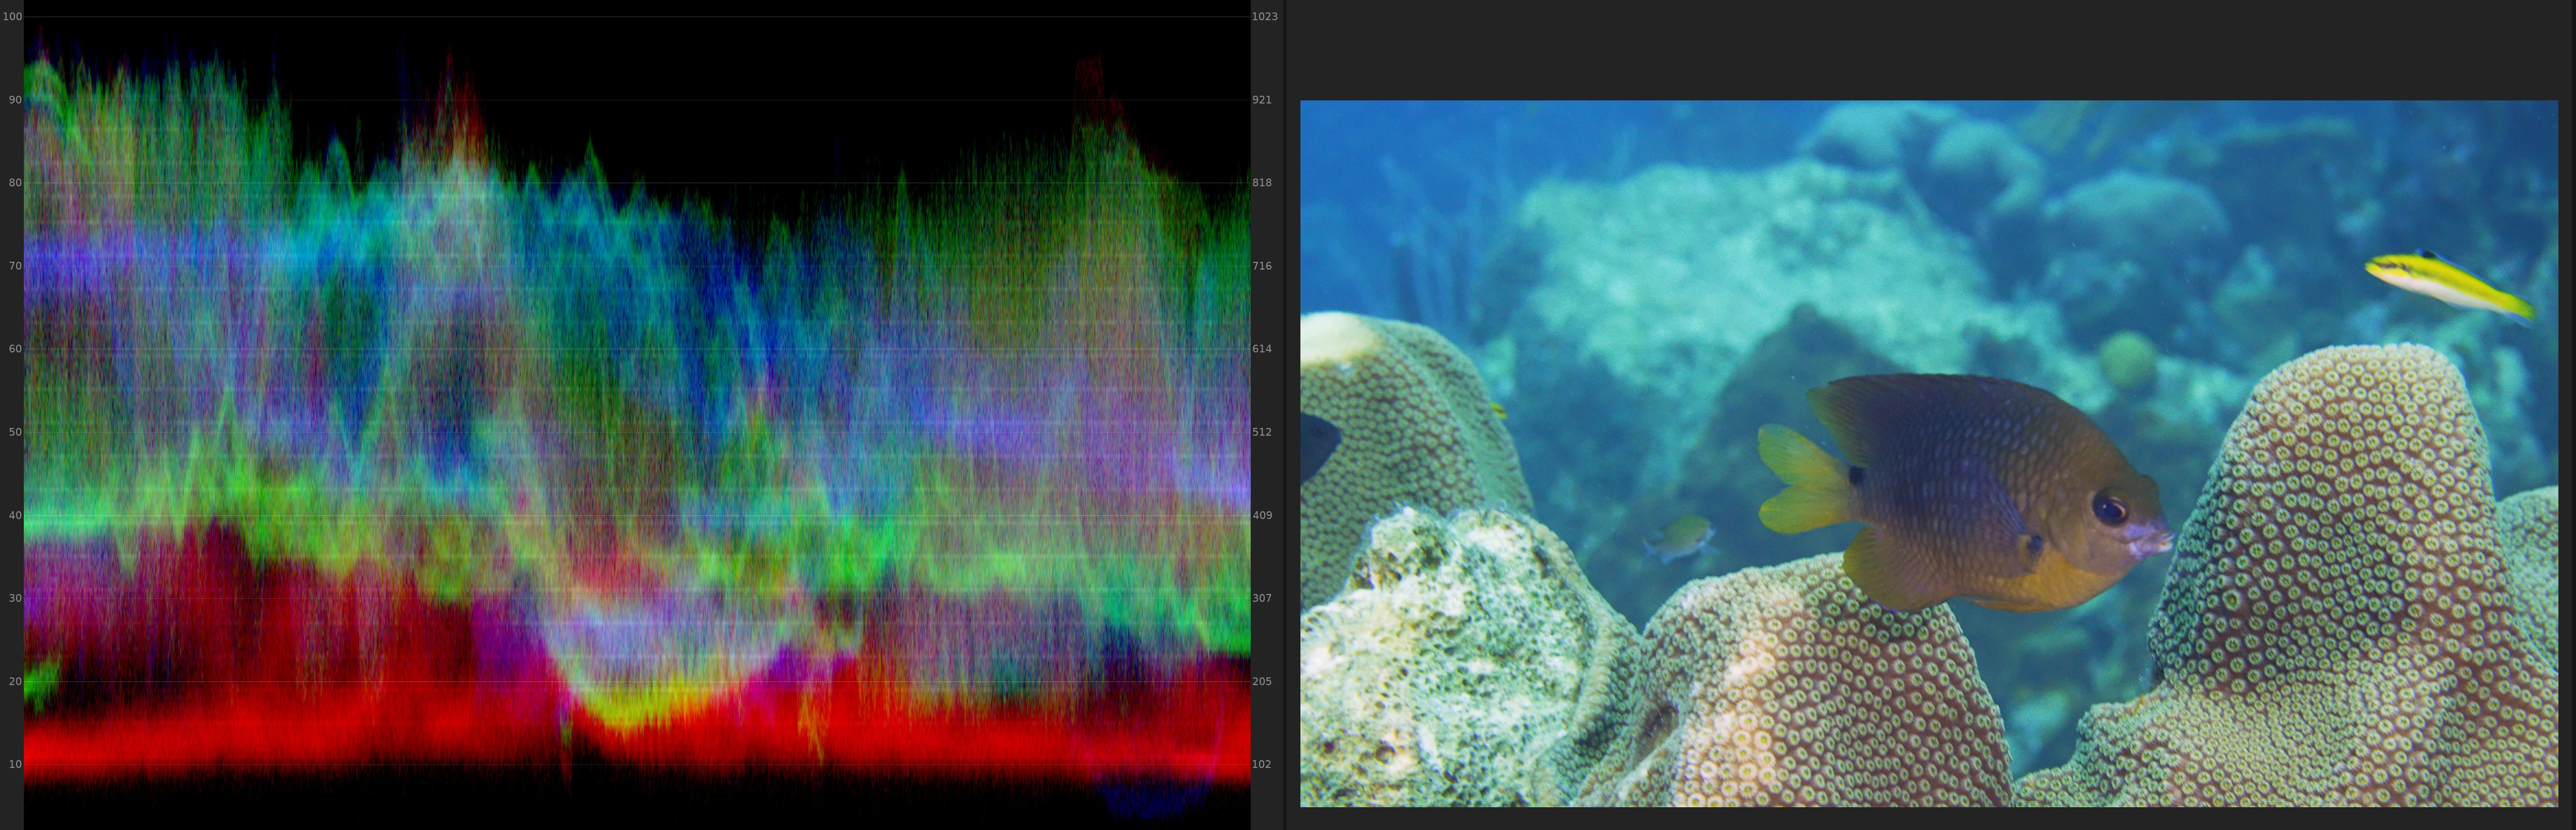Image resolution: width=2576 pixels, height=830 pixels.
Task: Click the large brown damselfish's eye
Action: (x=2110, y=509)
